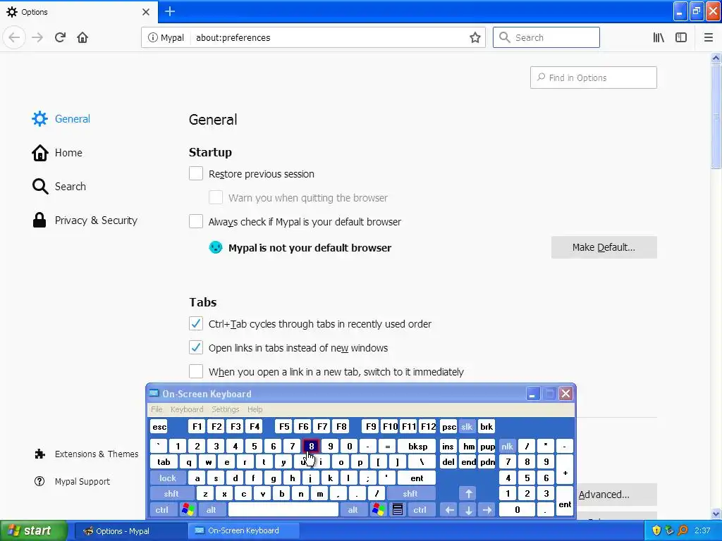Click the psc print screen key

click(448, 426)
